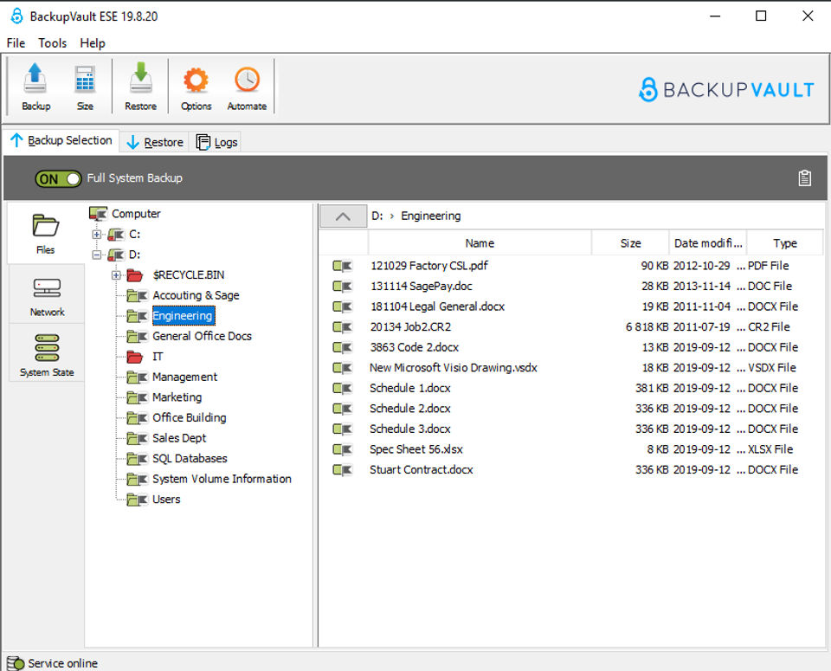Click the red IT folder icon
The width and height of the screenshot is (831, 671).
point(135,357)
